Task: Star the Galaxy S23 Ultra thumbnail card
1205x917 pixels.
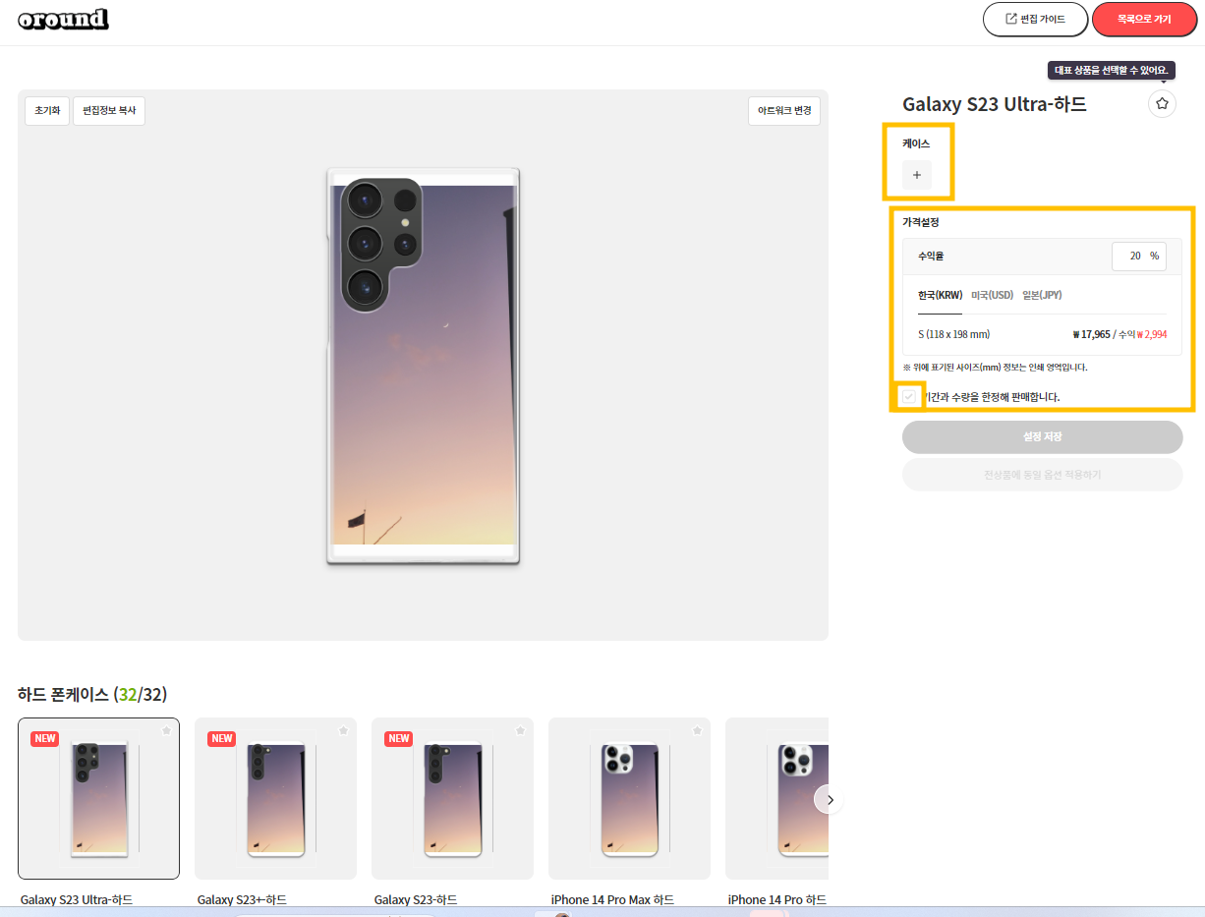Action: tap(166, 730)
